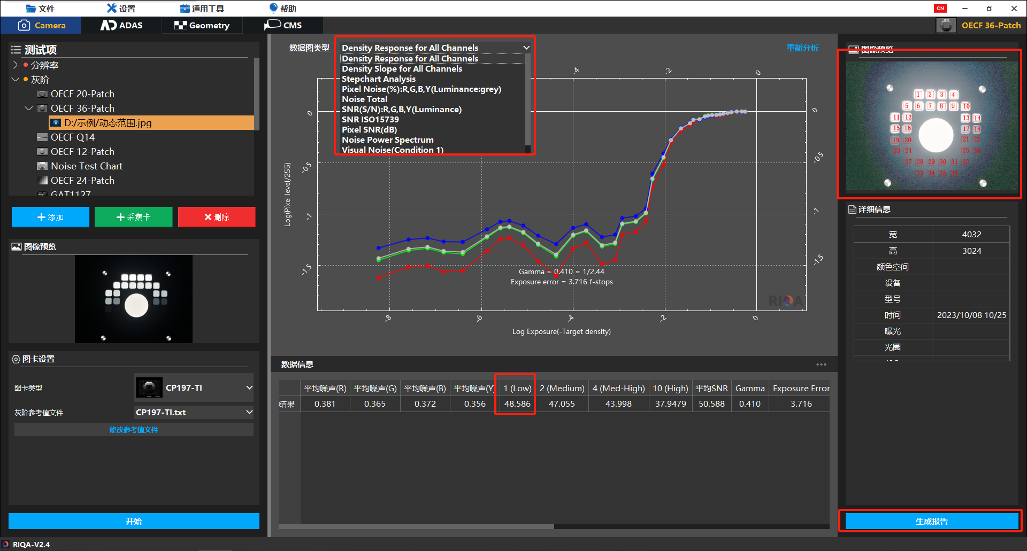The width and height of the screenshot is (1027, 551).
Task: Click the horizontal scrollbar under data table
Action: [x=416, y=526]
